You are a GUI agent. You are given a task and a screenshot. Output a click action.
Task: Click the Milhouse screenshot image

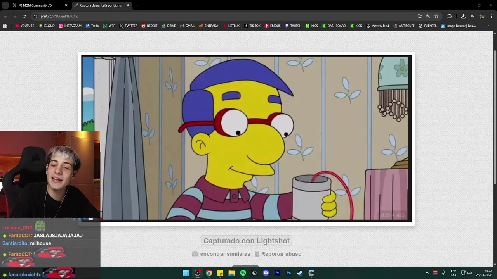coord(247,138)
